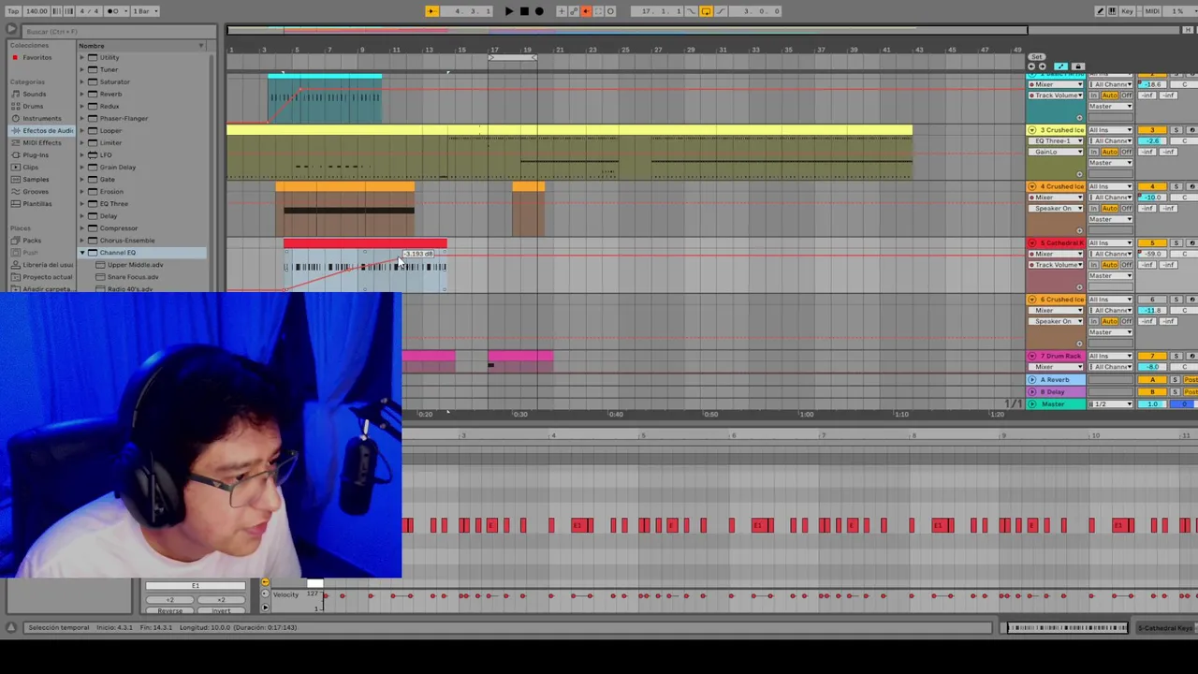
Task: Fold the 6 Crushed Ice track
Action: click(1032, 300)
